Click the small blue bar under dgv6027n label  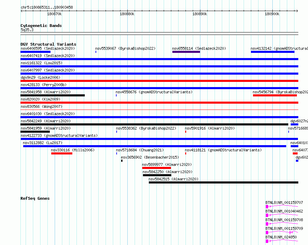coord(295,124)
